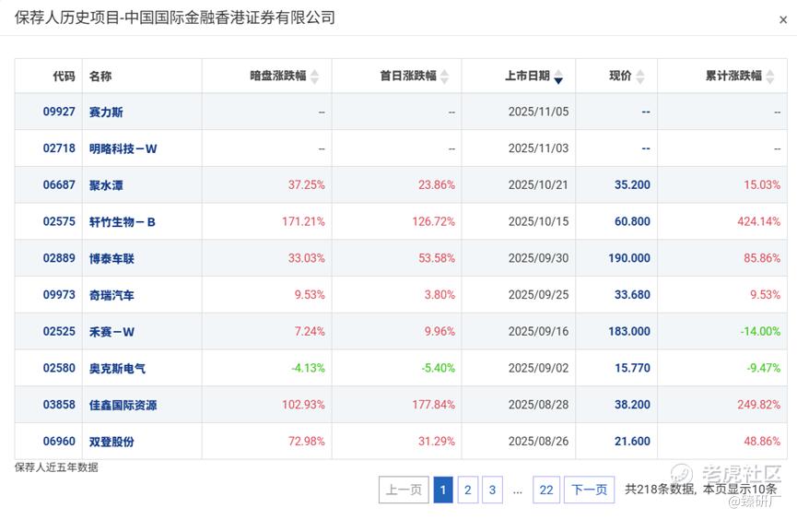Image resolution: width=797 pixels, height=520 pixels.
Task: Click grey-market gain 37.25%
Action: (x=307, y=184)
